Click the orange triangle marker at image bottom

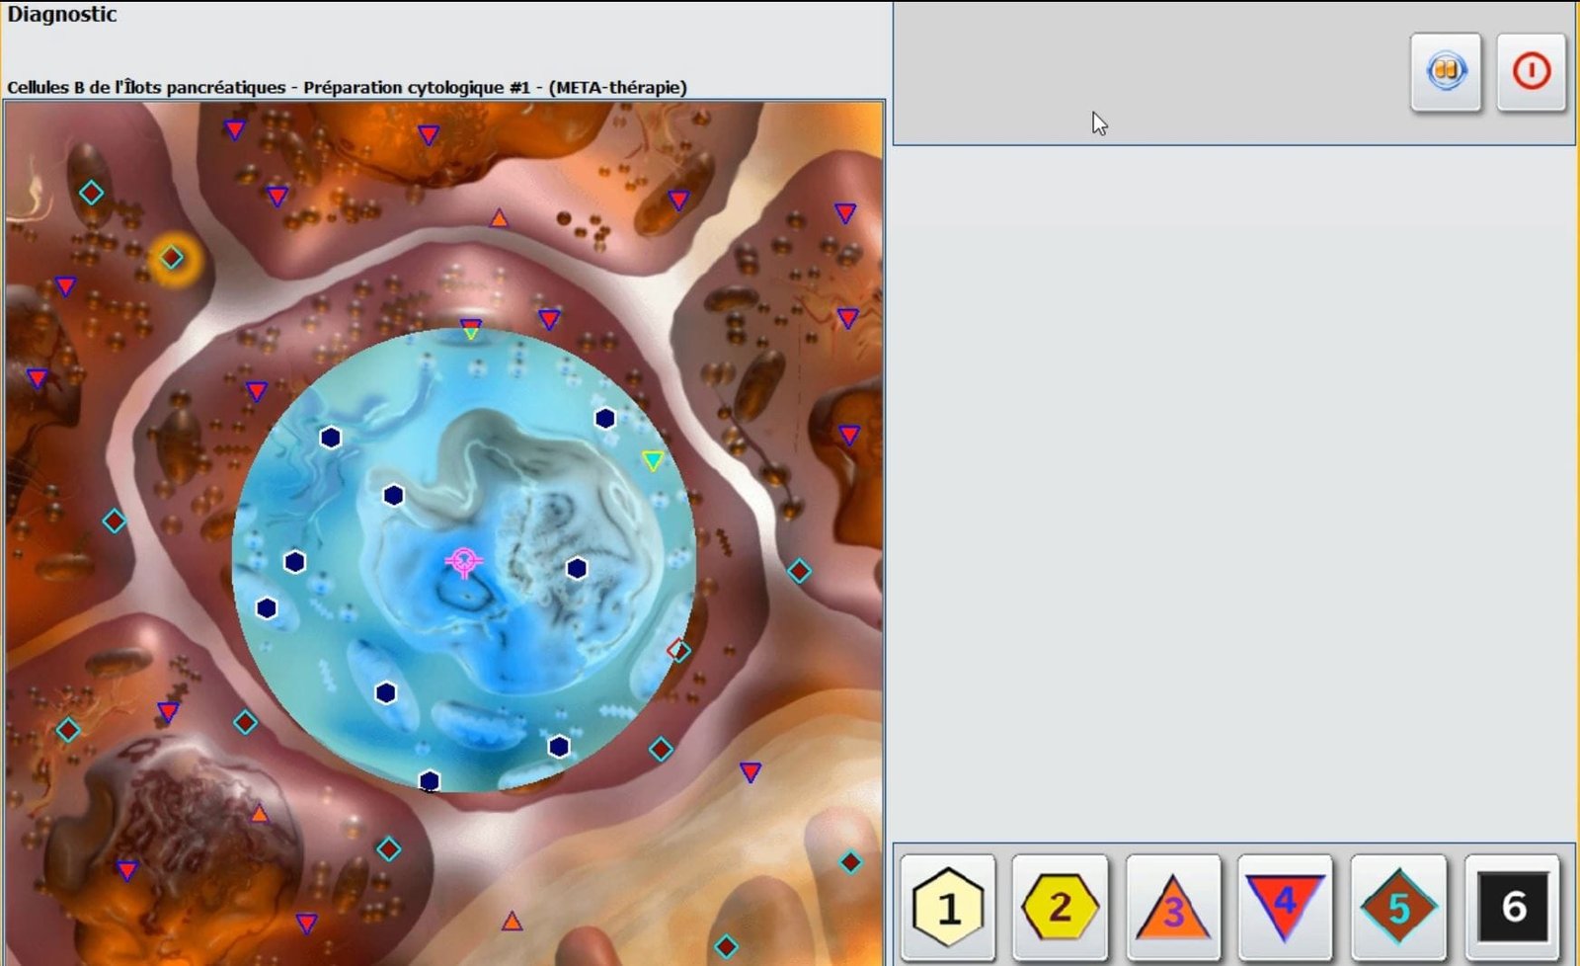[512, 922]
